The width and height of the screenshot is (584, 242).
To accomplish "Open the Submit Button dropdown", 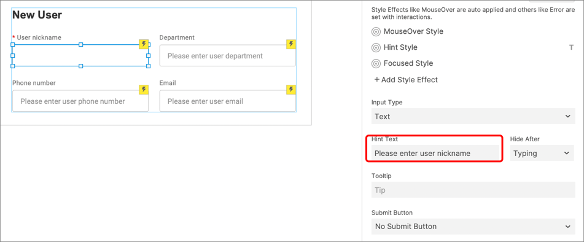I will (473, 227).
